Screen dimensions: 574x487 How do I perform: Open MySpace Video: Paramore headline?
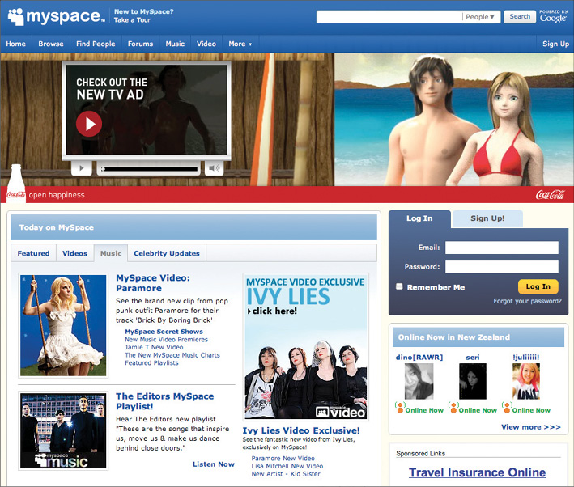point(153,283)
